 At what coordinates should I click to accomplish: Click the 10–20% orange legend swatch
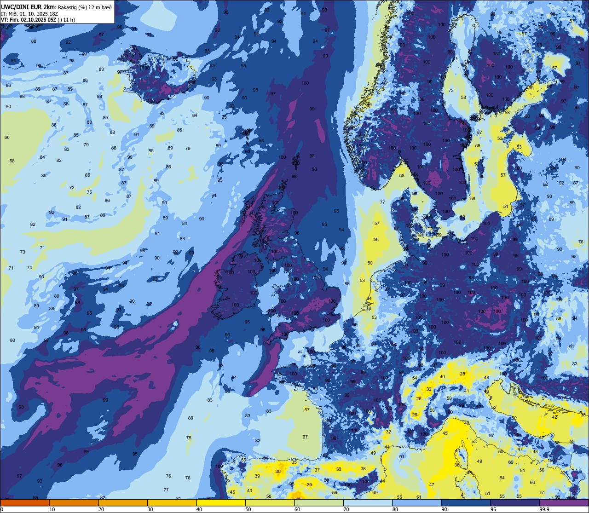tap(74, 503)
